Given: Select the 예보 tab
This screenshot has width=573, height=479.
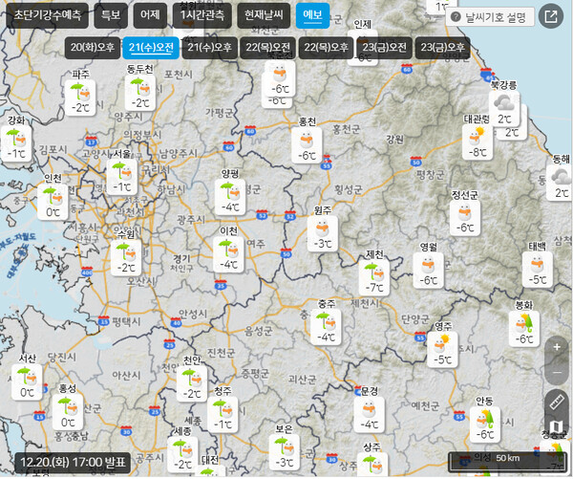Looking at the screenshot, I should point(312,15).
